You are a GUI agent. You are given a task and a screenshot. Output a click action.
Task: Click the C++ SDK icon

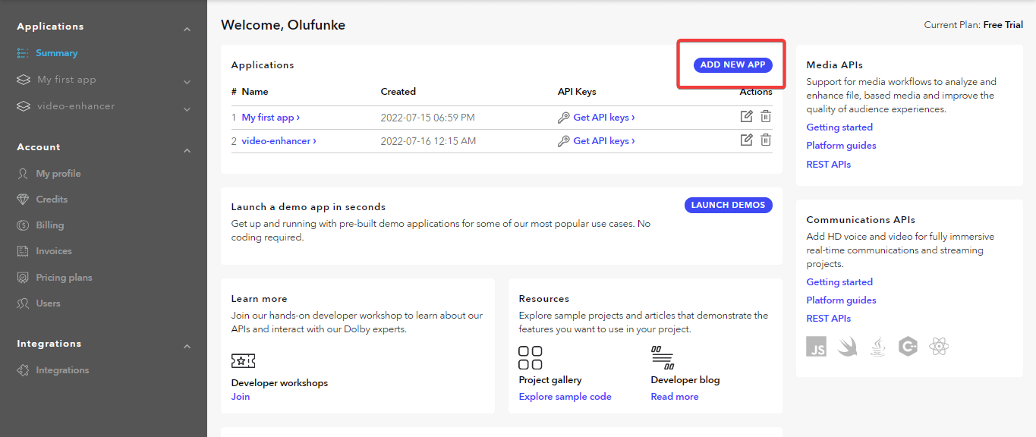point(908,347)
